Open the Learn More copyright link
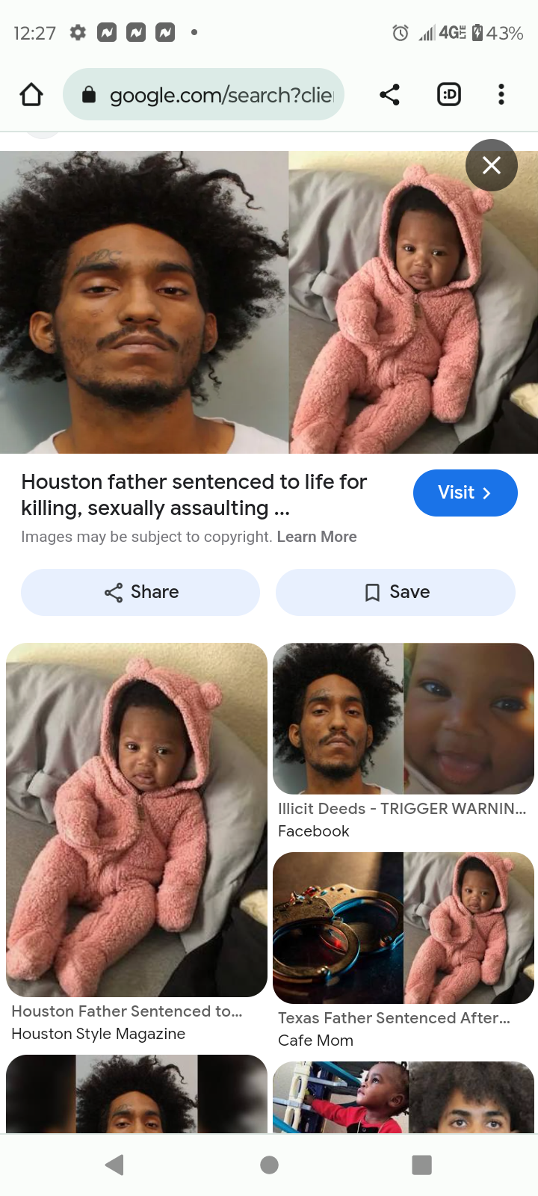 point(317,537)
